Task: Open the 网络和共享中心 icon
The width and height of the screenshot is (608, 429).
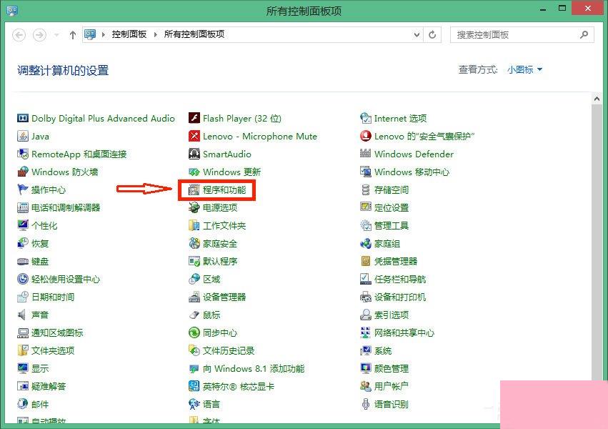Action: [x=366, y=332]
